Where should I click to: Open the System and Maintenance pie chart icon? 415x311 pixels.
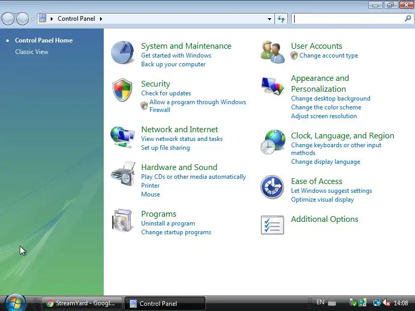[x=122, y=52]
